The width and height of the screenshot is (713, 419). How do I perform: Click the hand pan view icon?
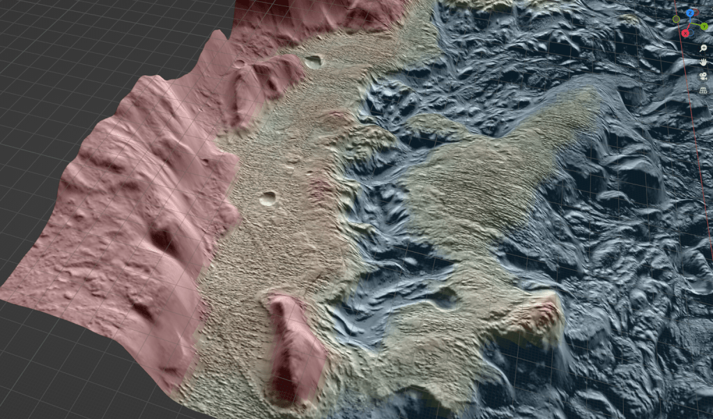point(704,62)
